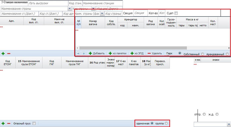The image size is (231, 127).
Task: Click the 15 Наименование груза ЕТСНГ header
Action: (29, 63)
